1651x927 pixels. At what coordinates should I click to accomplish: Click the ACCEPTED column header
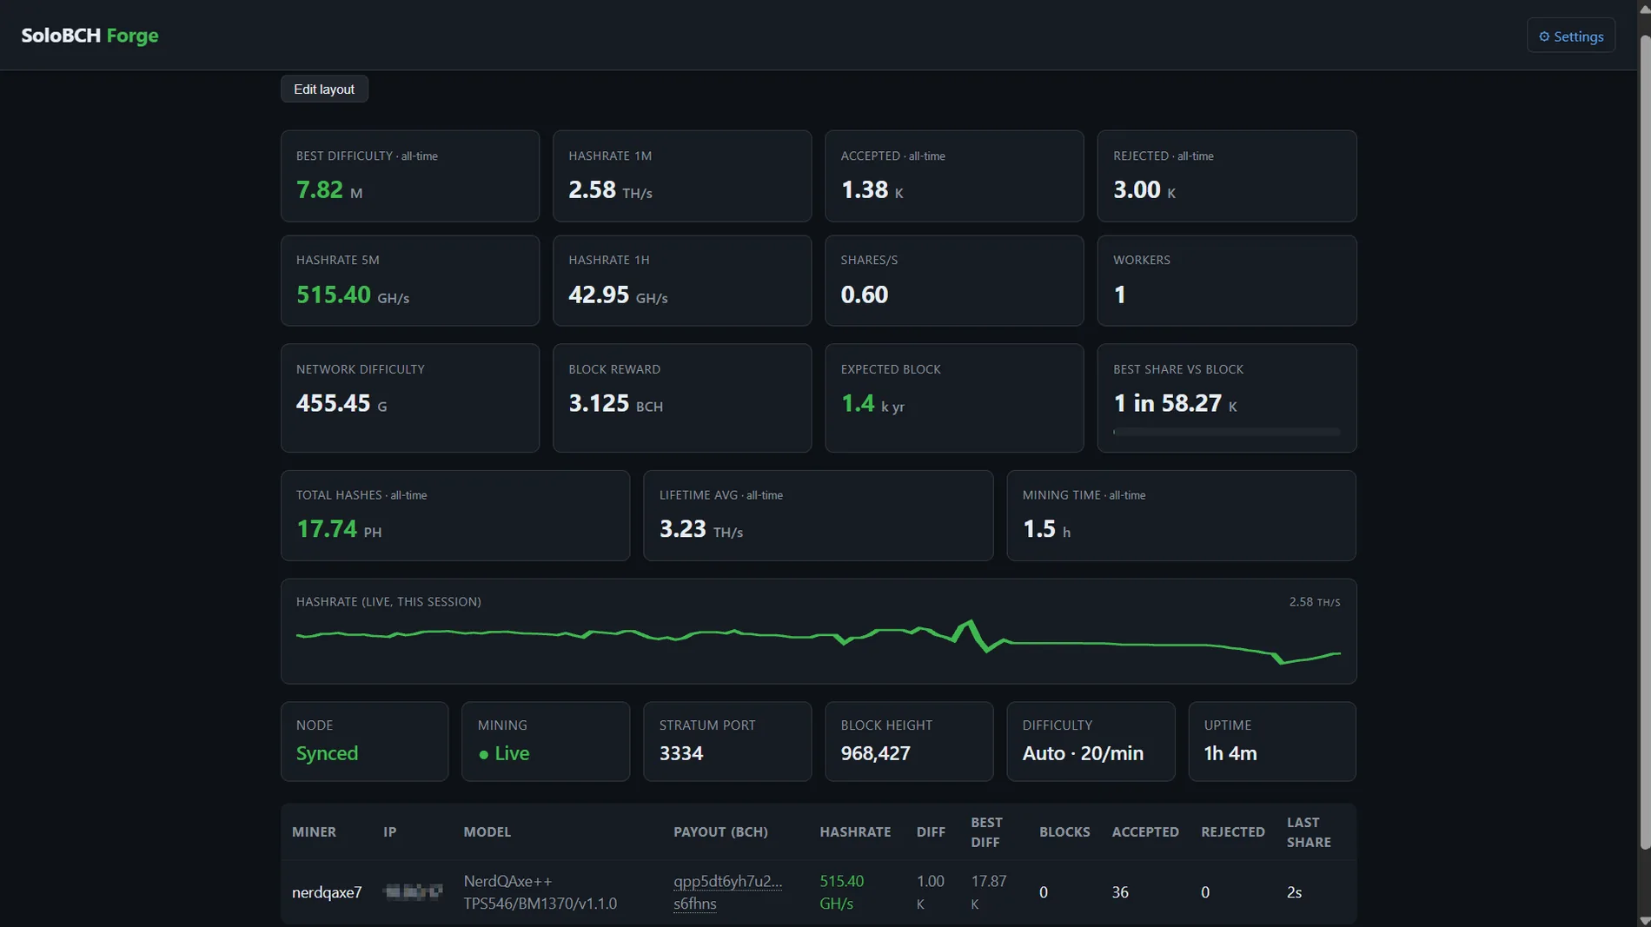click(x=1145, y=832)
